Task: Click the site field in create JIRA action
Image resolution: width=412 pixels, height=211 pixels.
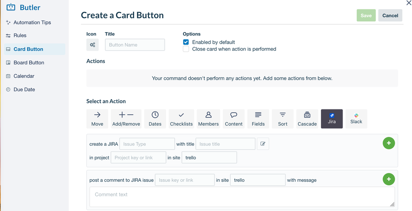Action: point(209,157)
